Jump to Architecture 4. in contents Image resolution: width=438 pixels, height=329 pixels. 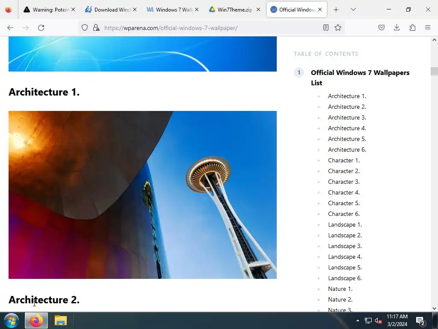pyautogui.click(x=347, y=128)
